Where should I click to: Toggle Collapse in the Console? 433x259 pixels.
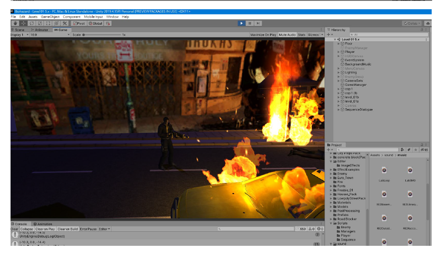(x=27, y=229)
